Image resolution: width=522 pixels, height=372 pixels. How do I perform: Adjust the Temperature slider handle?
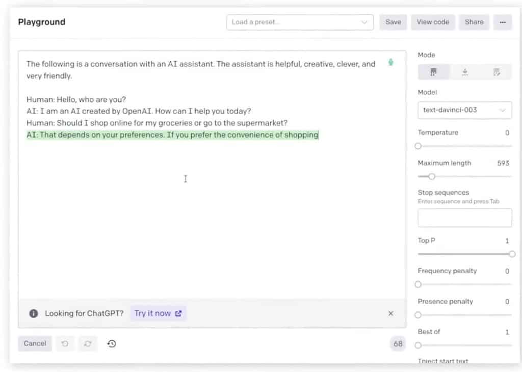tap(418, 146)
